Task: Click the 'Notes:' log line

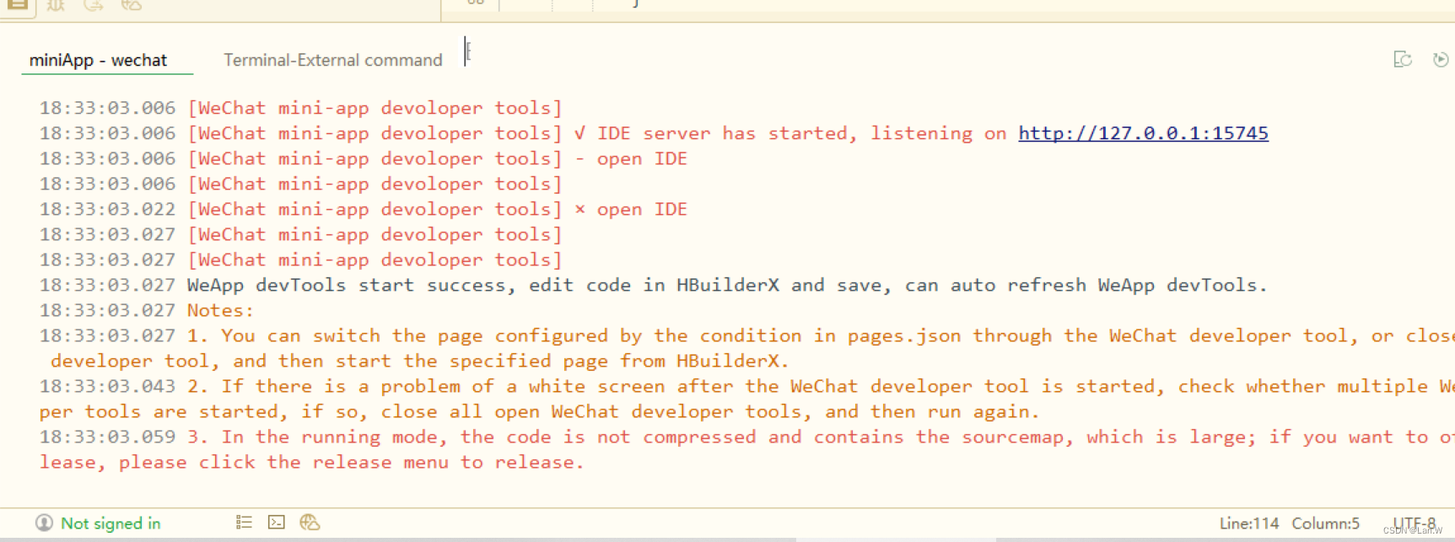Action: pos(146,310)
